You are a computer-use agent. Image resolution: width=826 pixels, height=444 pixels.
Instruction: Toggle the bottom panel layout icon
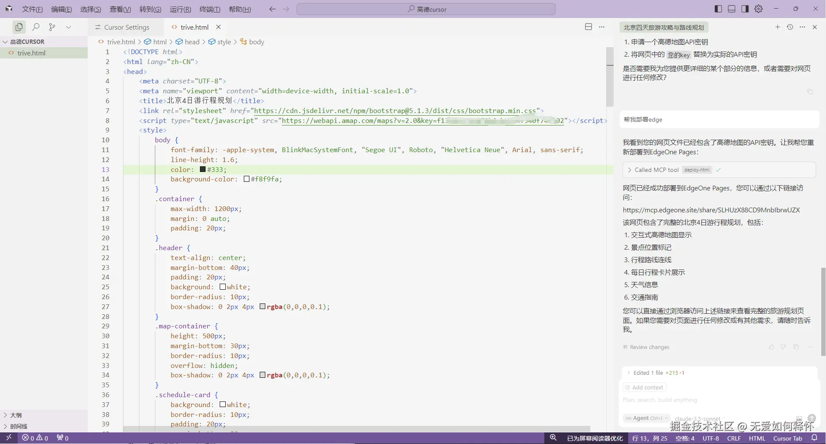coord(731,9)
